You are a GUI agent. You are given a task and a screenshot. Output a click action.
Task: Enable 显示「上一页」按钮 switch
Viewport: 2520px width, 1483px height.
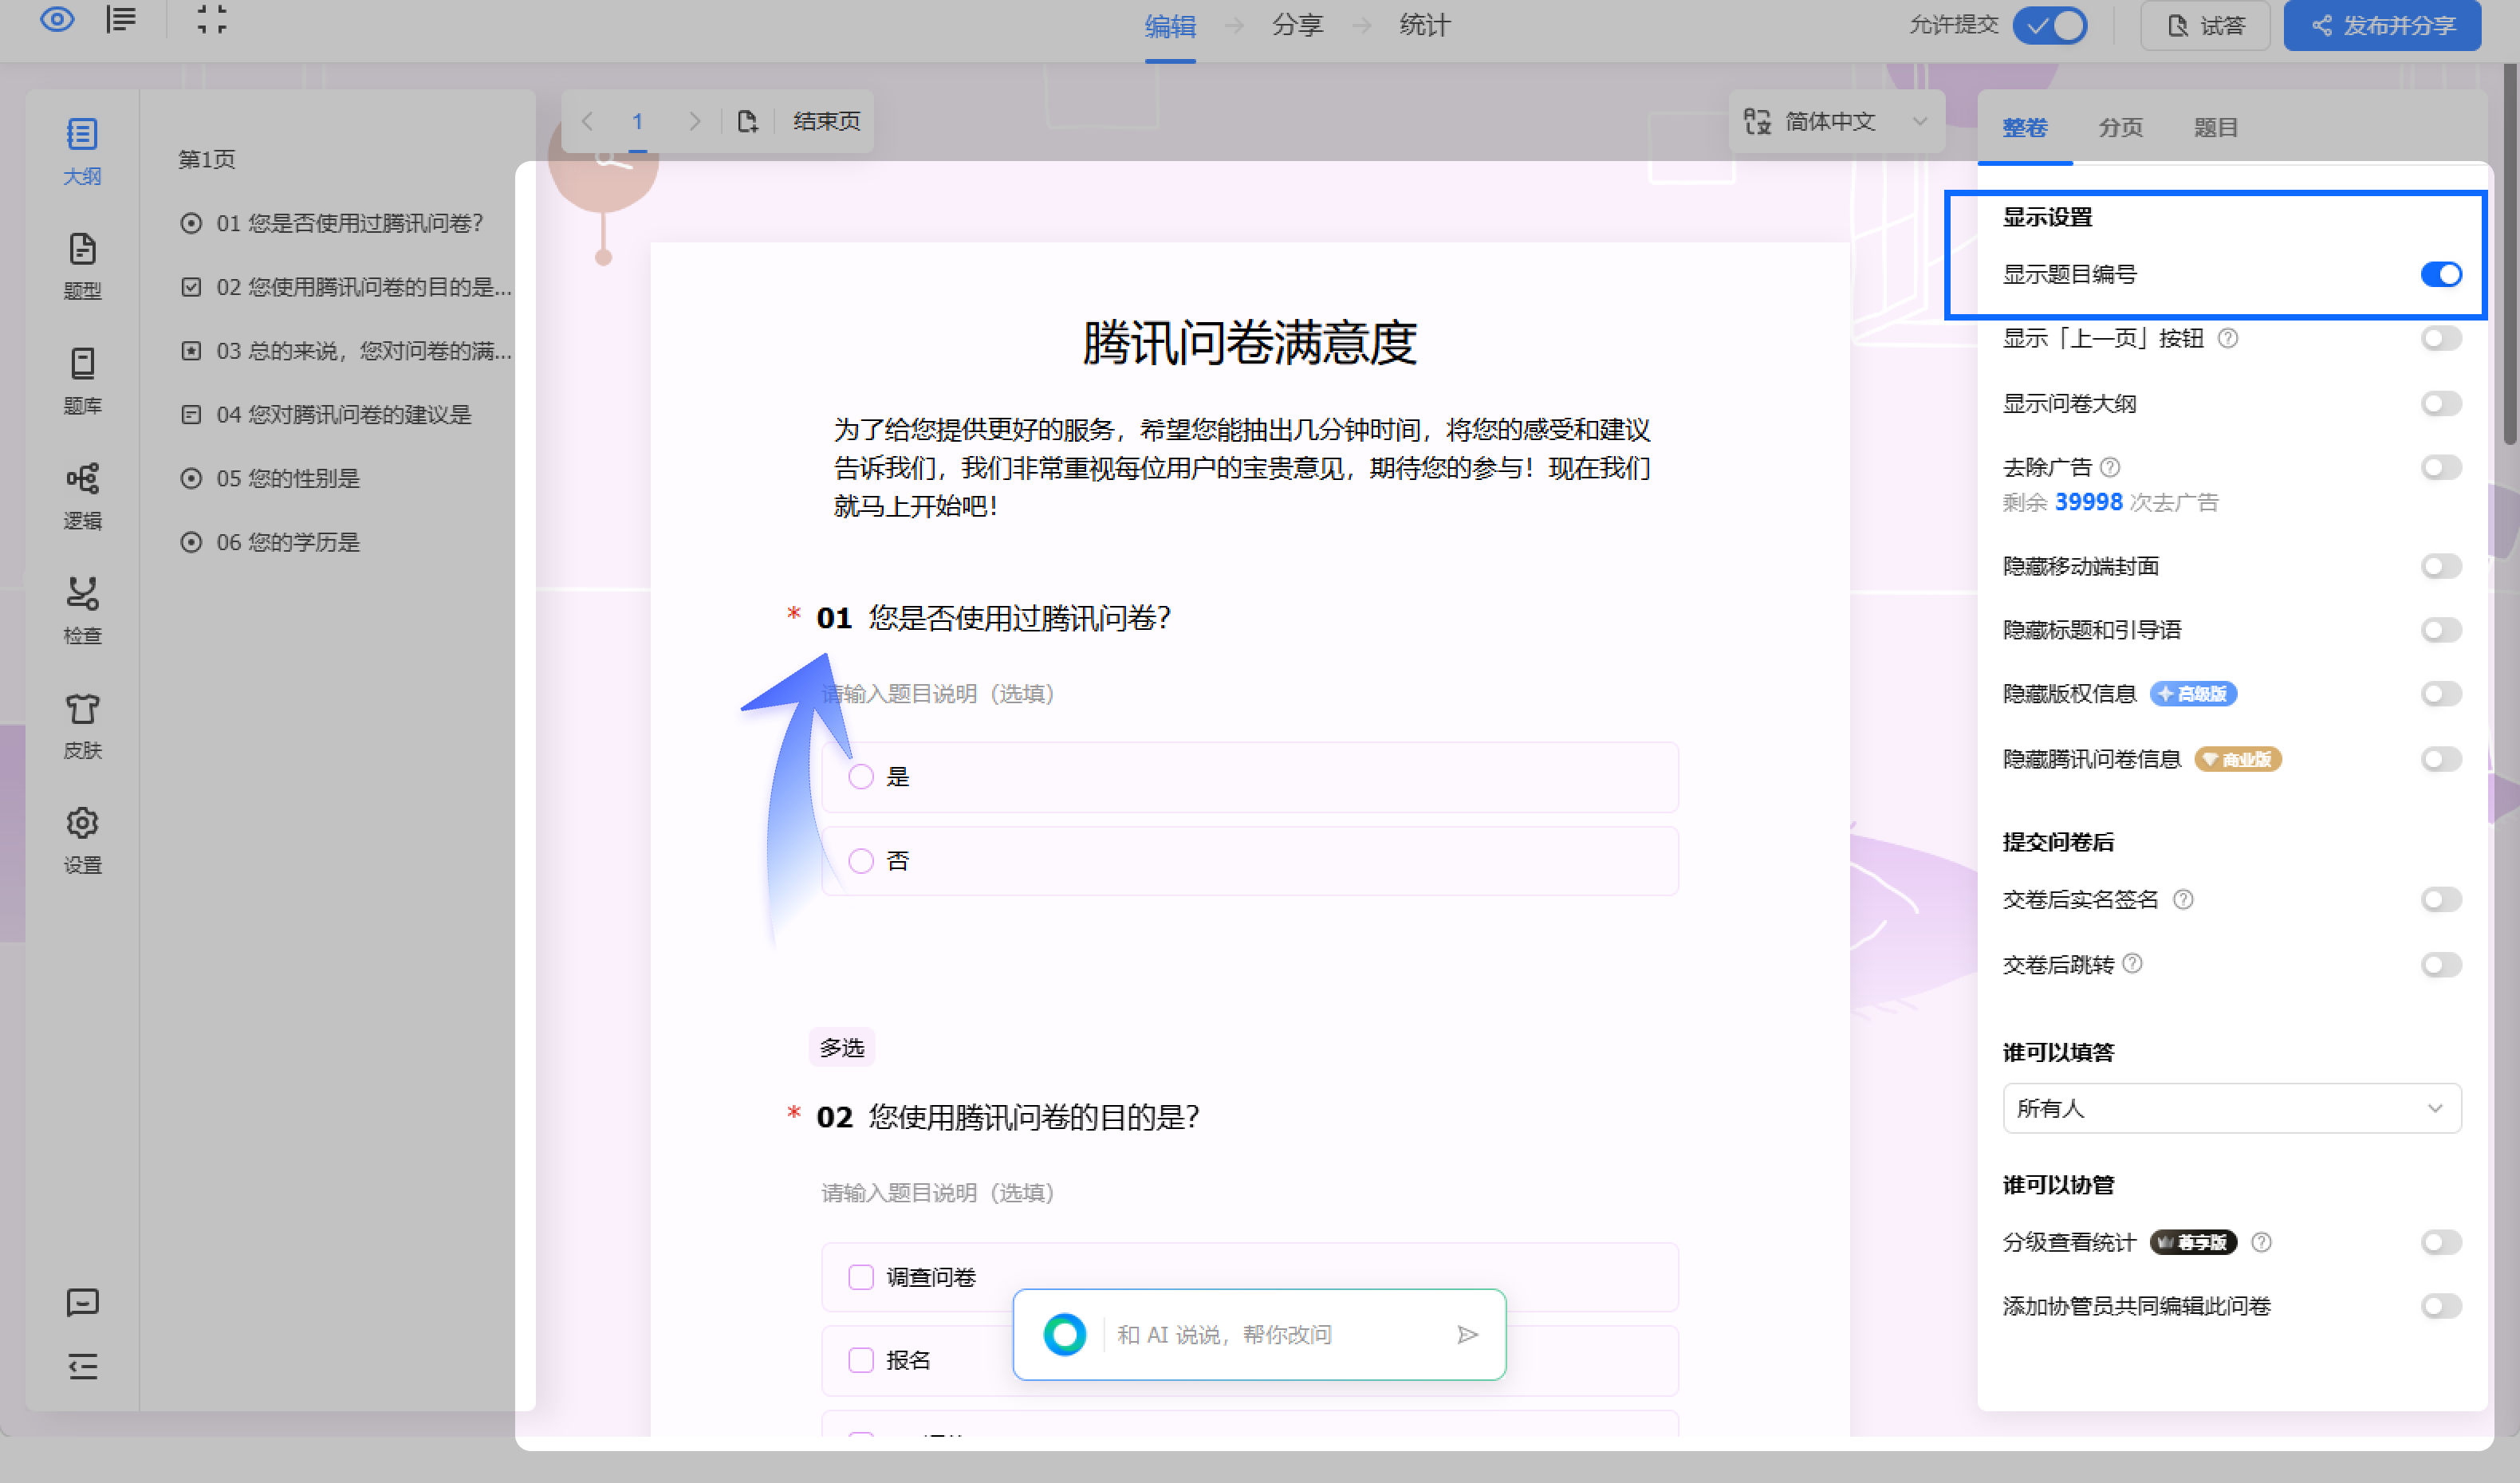click(x=2441, y=338)
